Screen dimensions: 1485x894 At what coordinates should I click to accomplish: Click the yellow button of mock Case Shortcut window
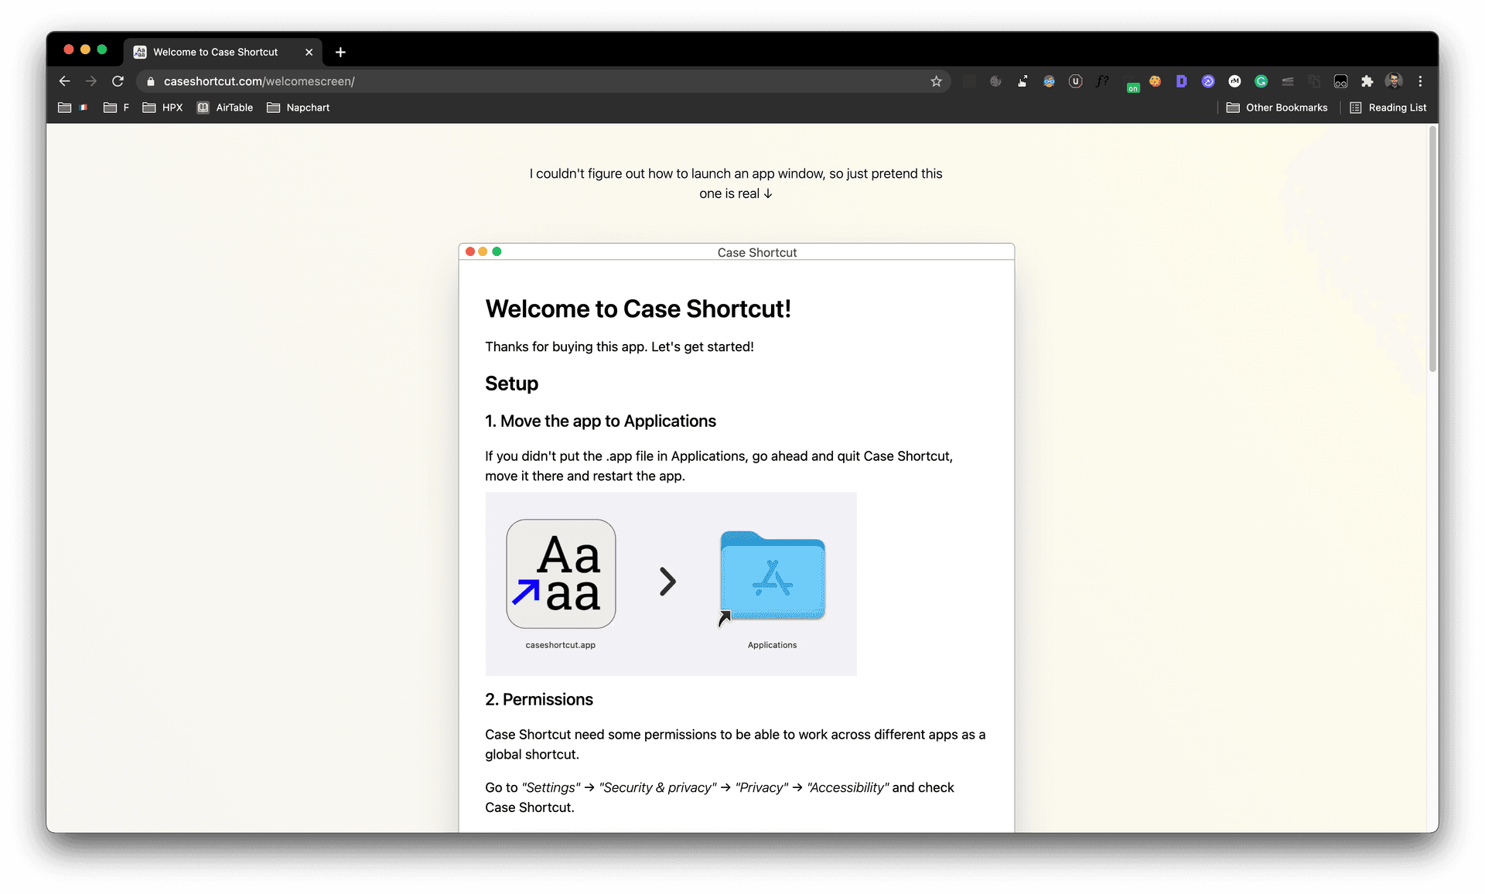pyautogui.click(x=483, y=251)
